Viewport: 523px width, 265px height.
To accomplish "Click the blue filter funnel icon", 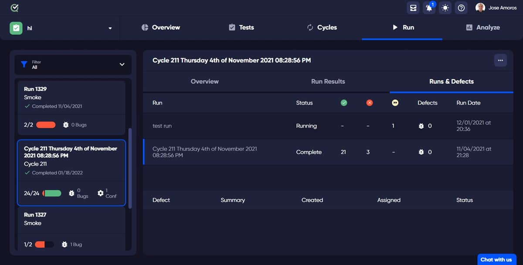I will (x=24, y=64).
